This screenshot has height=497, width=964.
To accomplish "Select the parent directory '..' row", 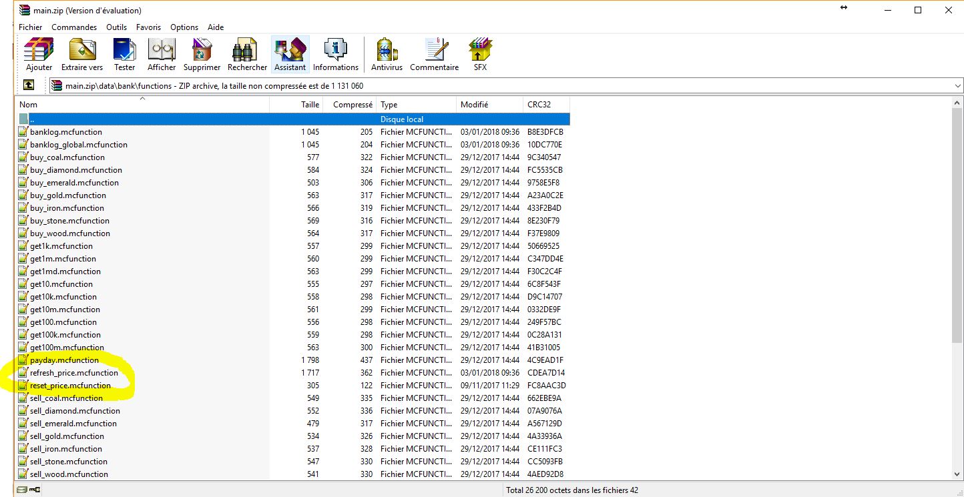I will [32, 119].
